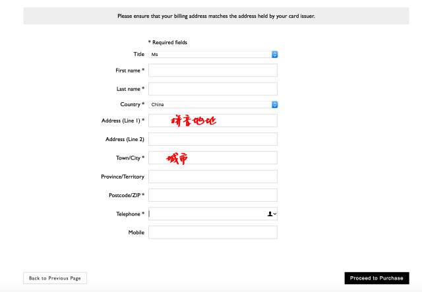The image size is (422, 292).
Task: Click the "First name *" label
Action: click(x=129, y=71)
